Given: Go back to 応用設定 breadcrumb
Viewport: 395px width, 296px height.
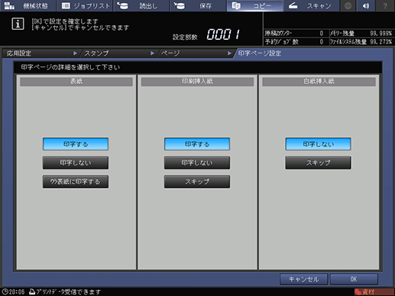Looking at the screenshot, I should (x=40, y=53).
